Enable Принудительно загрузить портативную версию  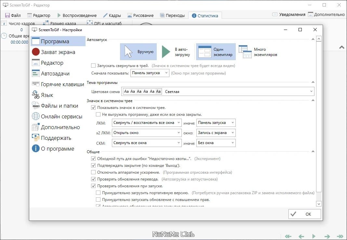[x=98, y=193]
